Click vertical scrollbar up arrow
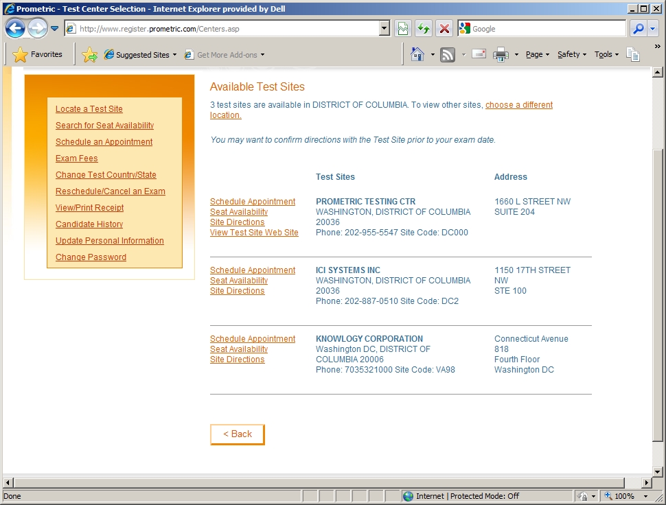The width and height of the screenshot is (666, 505). [x=657, y=72]
